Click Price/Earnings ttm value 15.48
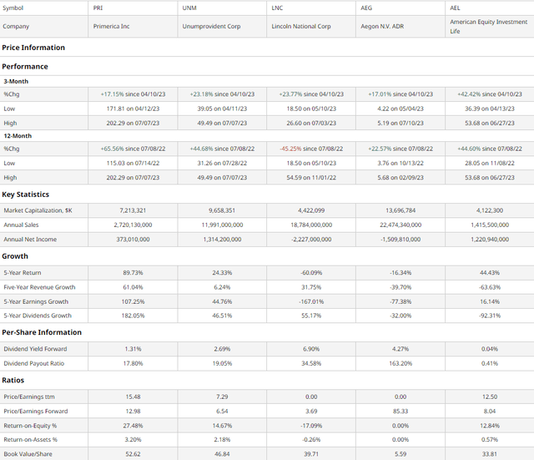Viewport: 534px width, 460px height. (133, 397)
